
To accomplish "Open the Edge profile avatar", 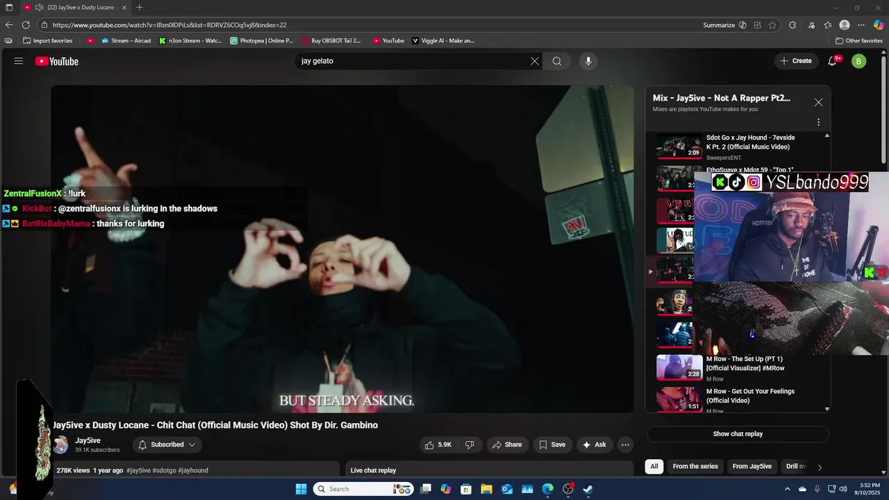I will 845,25.
